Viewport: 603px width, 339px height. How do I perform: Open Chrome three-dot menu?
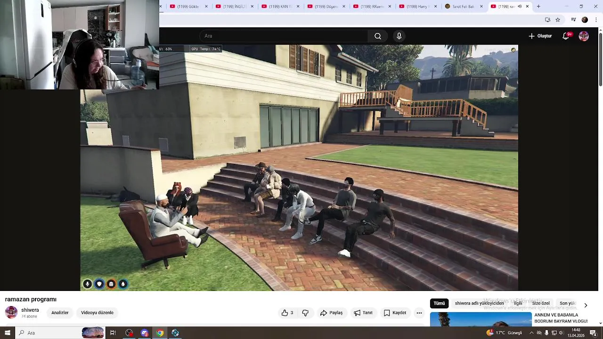point(596,20)
